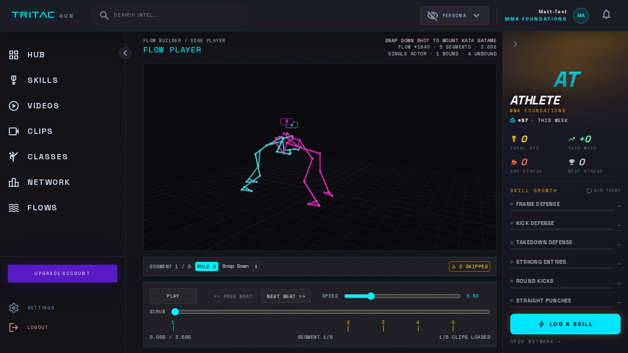
Task: Open the Network page
Action: tap(62, 182)
